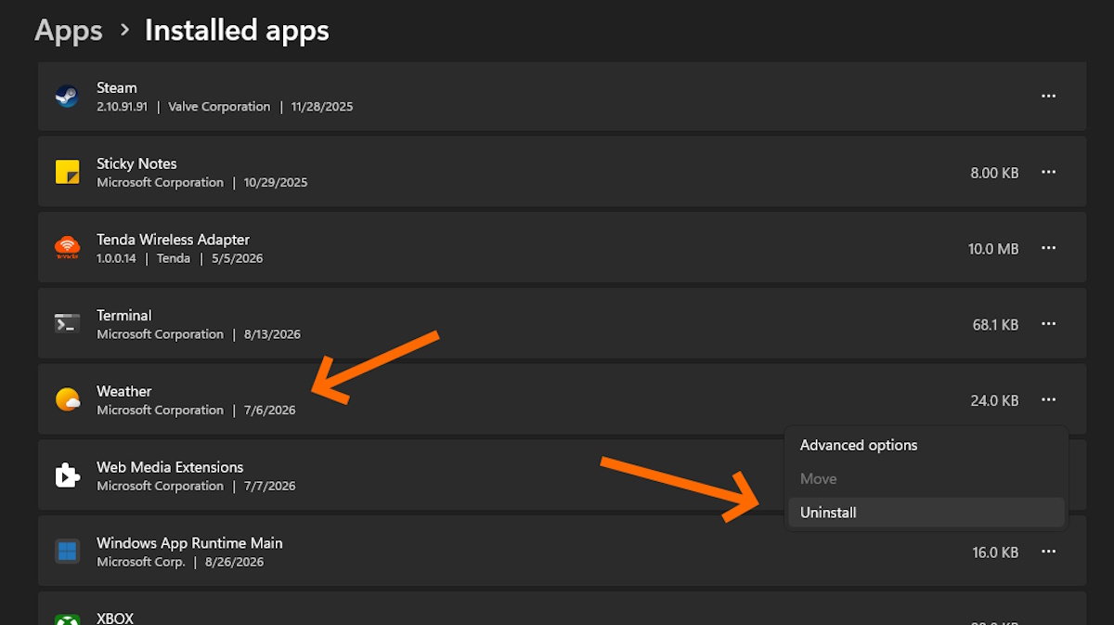Click the Tenda Wireless Adapter name
This screenshot has width=1114, height=625.
[173, 240]
